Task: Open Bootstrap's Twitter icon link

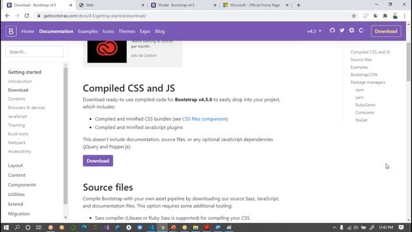Action: pos(342,30)
